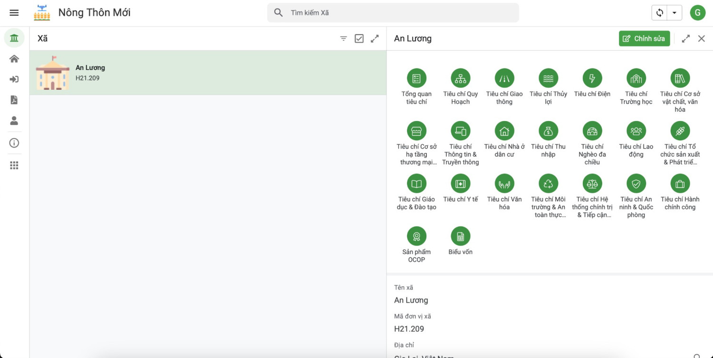
Task: Expand the sync dropdown arrow
Action: tap(674, 13)
